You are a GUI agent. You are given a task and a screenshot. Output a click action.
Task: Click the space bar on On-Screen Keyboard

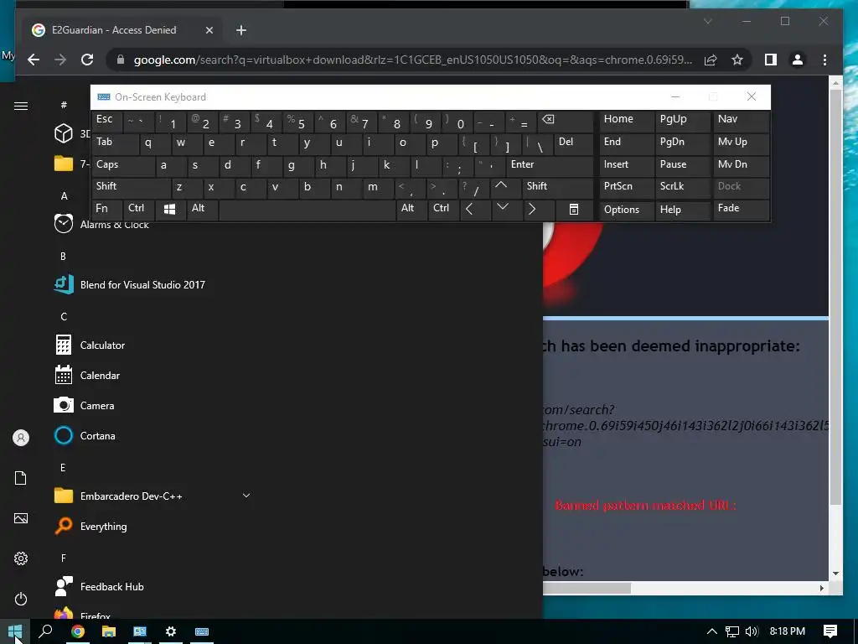click(x=307, y=210)
